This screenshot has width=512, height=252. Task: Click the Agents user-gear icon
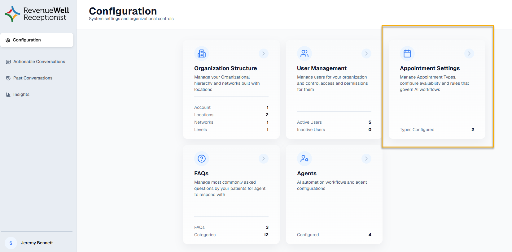point(304,159)
